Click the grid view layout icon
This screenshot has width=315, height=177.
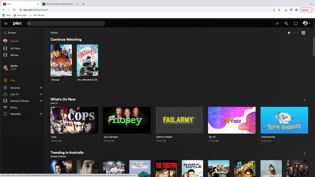click(303, 33)
